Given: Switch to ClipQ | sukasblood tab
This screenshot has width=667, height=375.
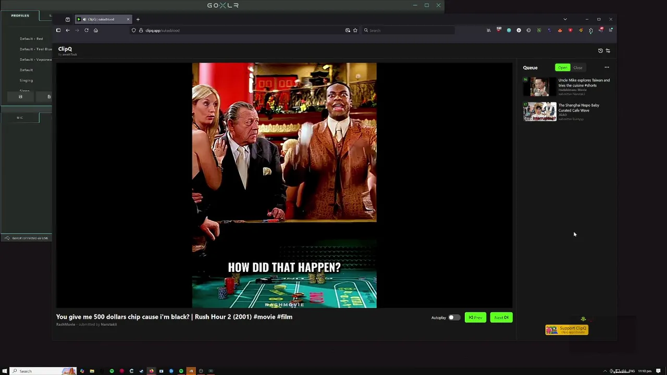Looking at the screenshot, I should point(102,19).
